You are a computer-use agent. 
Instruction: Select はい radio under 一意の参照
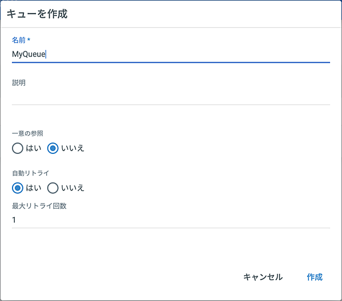[18, 148]
